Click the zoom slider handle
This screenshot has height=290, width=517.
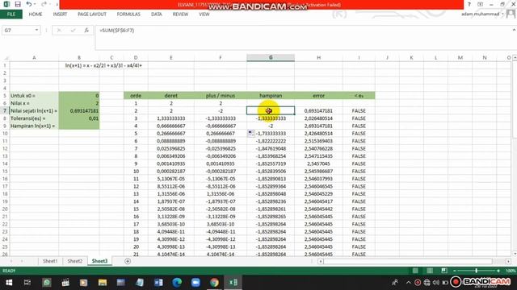(476, 271)
